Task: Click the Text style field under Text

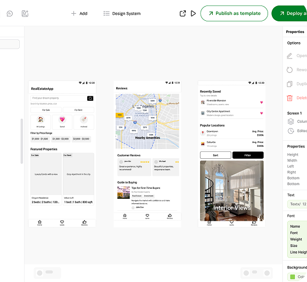Action: click(297, 204)
